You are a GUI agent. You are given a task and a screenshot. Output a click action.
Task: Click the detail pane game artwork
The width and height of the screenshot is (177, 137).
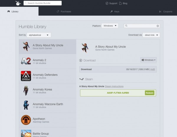(85, 48)
